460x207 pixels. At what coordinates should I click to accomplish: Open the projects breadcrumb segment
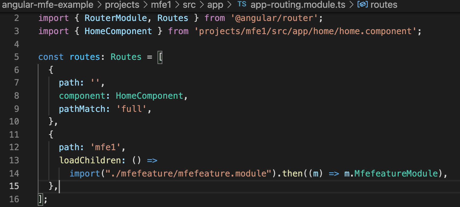[122, 5]
